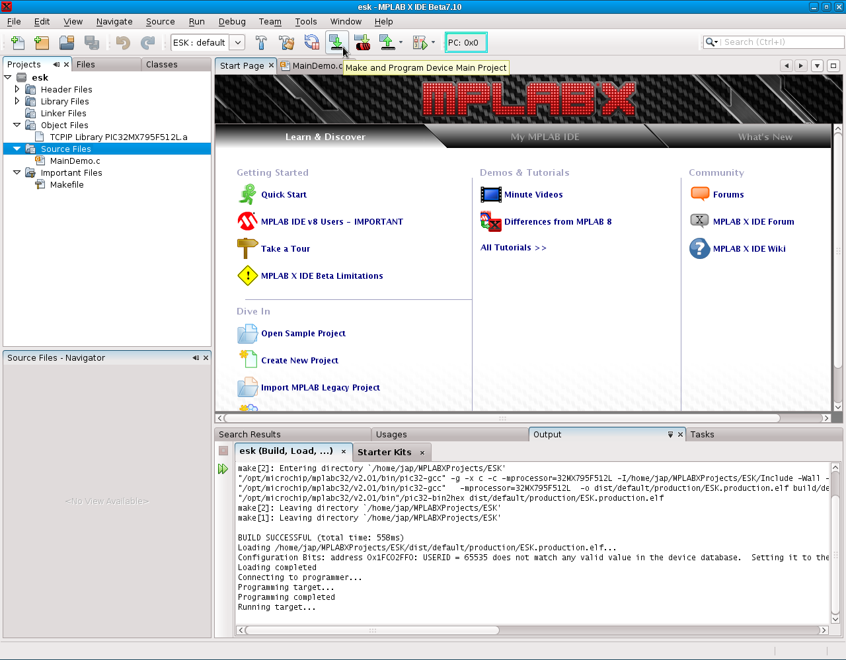The height and width of the screenshot is (660, 846).
Task: Click the Open Sample Project link
Action: tap(303, 333)
